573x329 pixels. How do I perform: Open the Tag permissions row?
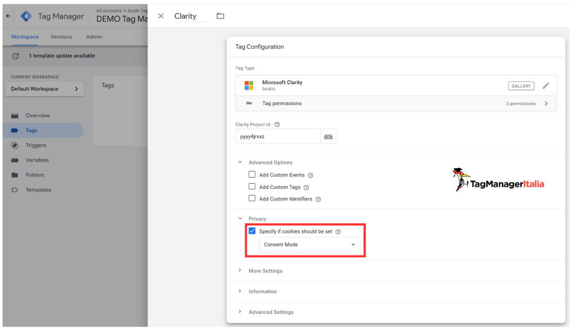(x=396, y=103)
